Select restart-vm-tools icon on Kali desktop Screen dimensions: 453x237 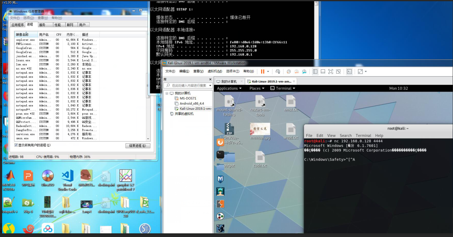click(x=260, y=106)
